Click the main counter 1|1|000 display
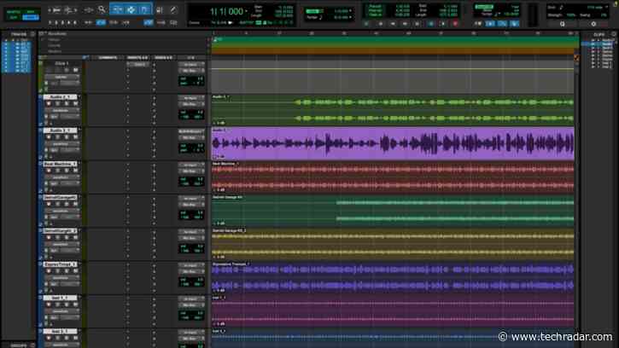 (x=226, y=11)
